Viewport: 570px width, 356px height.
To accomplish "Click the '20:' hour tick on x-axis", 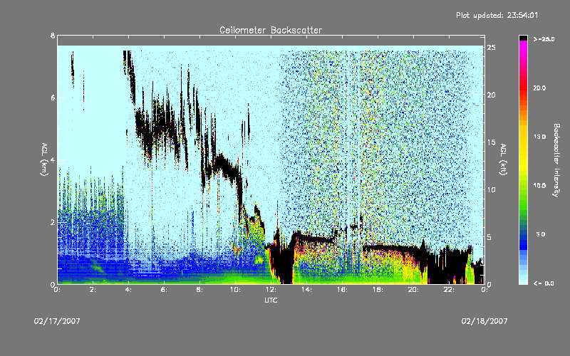I will pyautogui.click(x=413, y=290).
